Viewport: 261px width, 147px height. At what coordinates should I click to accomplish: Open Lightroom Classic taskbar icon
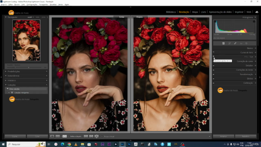[x=122, y=144]
